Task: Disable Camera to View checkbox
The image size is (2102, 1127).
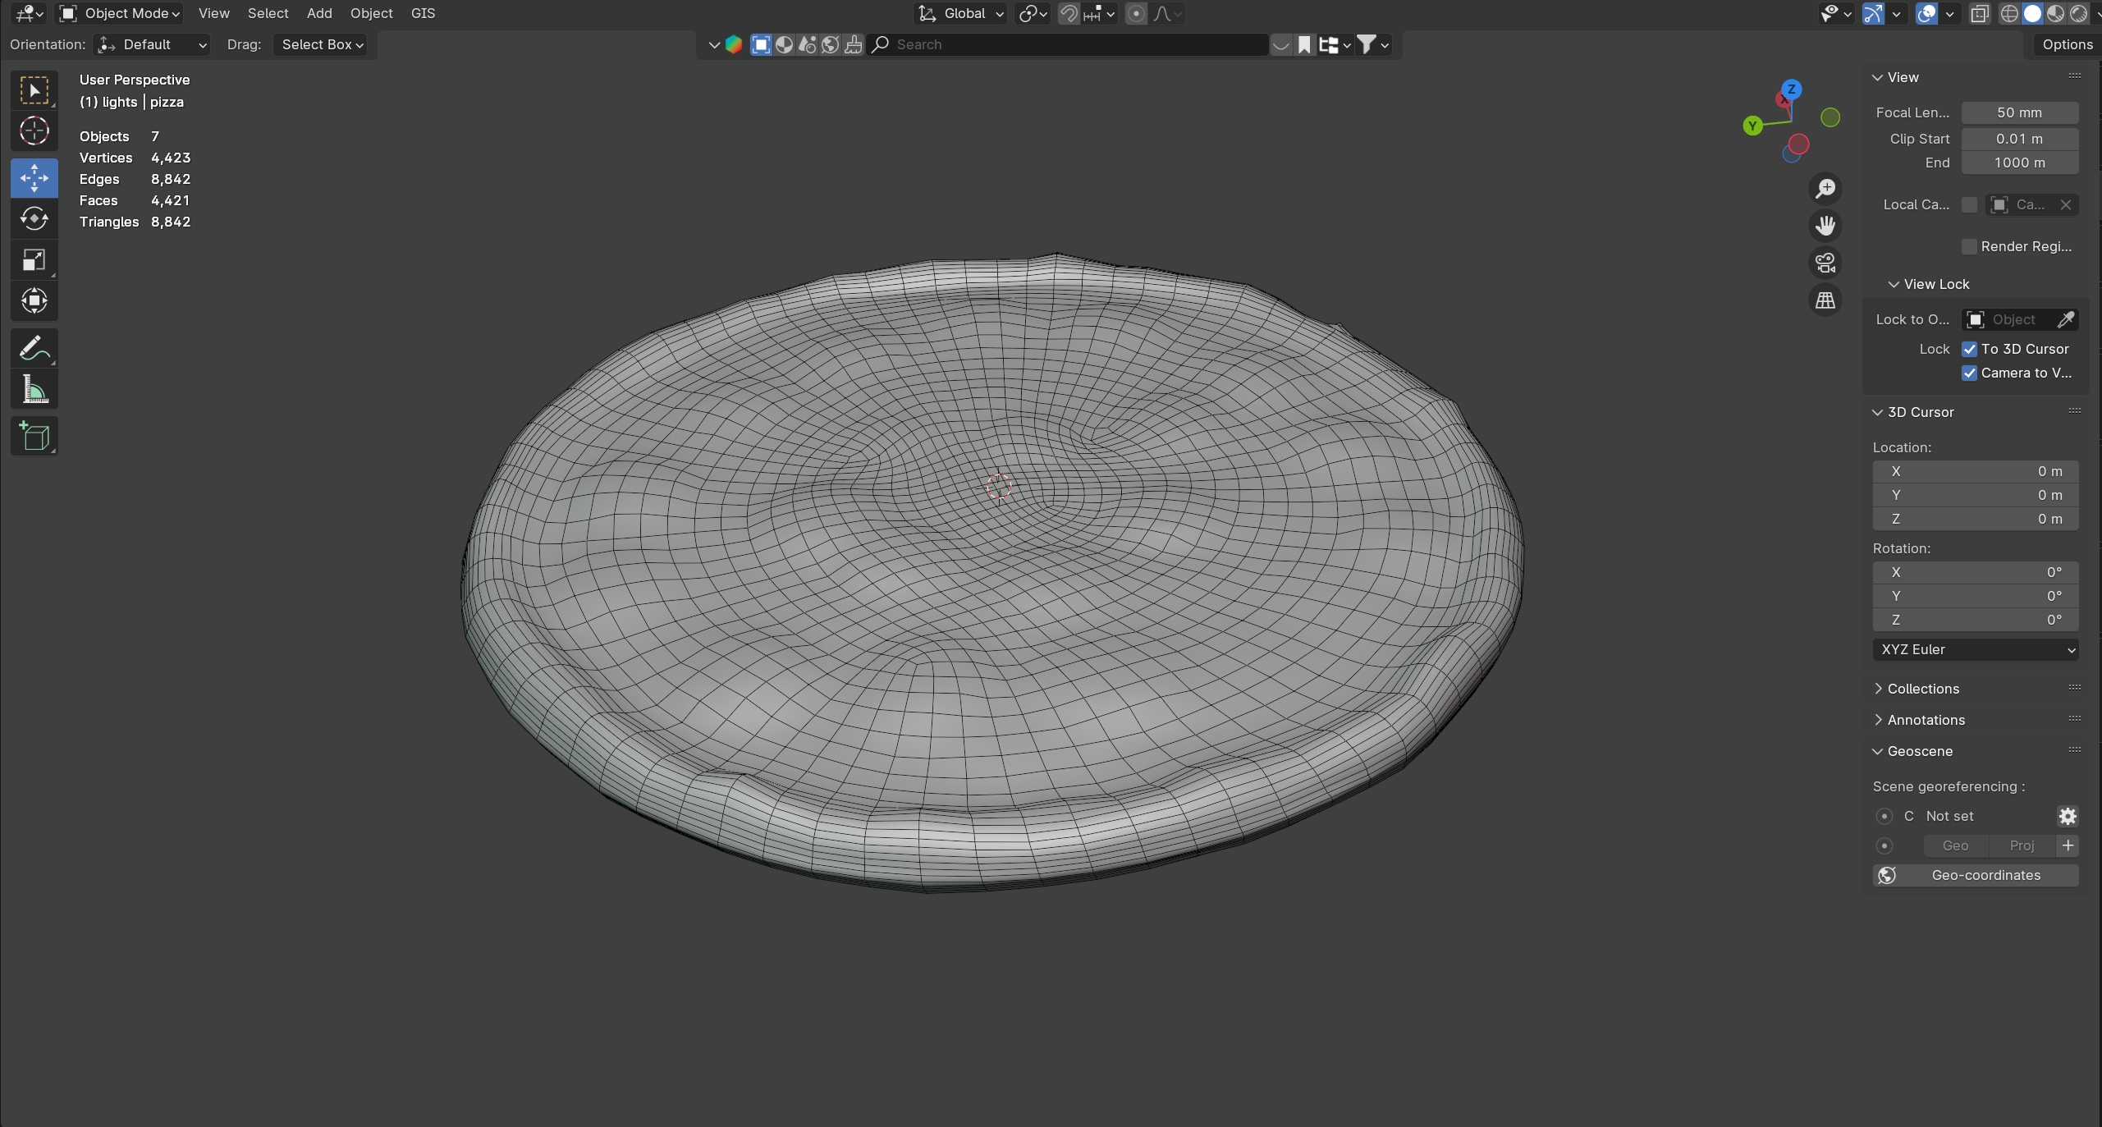Action: (1969, 373)
